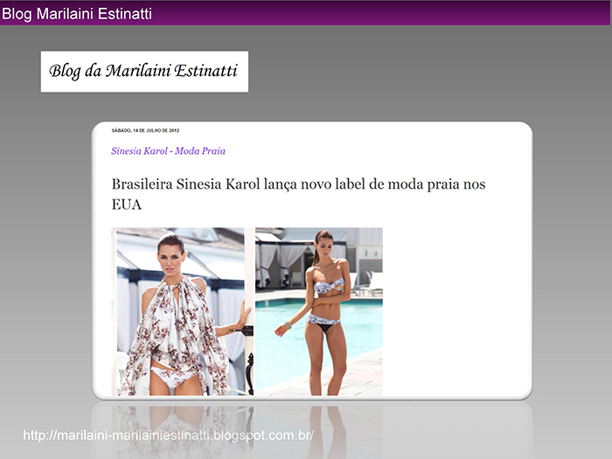
Task: Select the post date "Sábado, 14 de julho de 2012"
Action: click(x=146, y=130)
